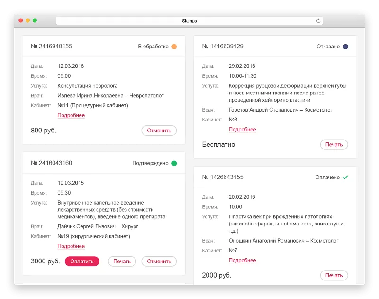Click the green fullscreen window button
This screenshot has height=299, width=379.
(35, 21)
